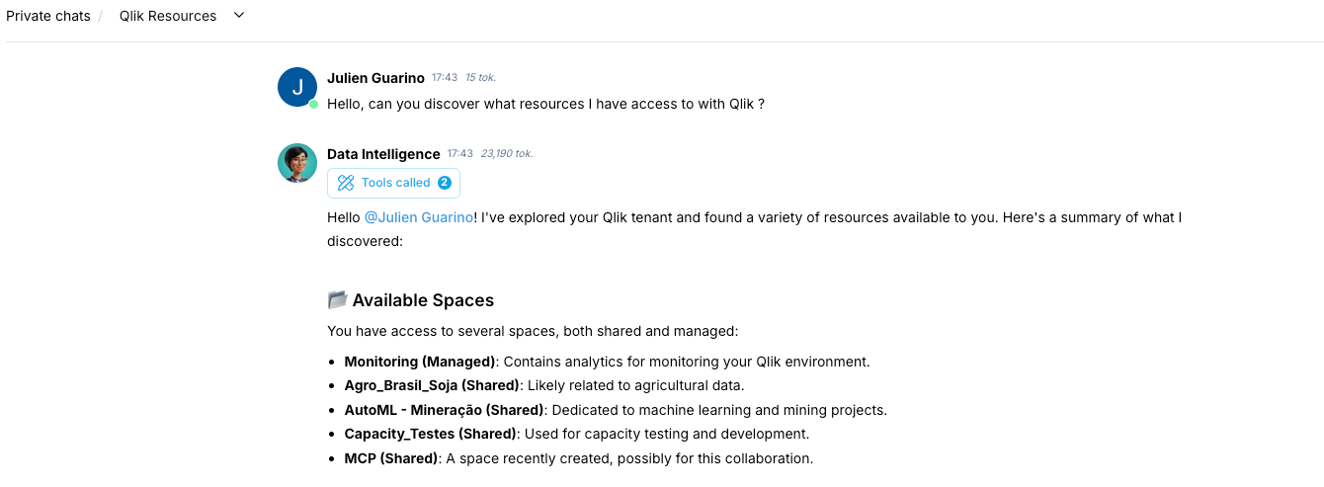Click the MCP (Shared) list entry
This screenshot has width=1324, height=487.
[x=390, y=458]
